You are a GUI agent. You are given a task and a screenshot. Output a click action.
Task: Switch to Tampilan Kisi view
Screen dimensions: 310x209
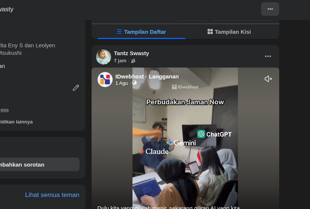229,32
